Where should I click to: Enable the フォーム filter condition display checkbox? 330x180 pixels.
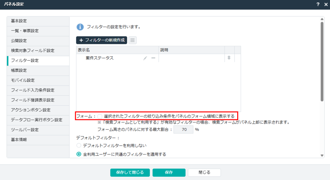pos(100,116)
